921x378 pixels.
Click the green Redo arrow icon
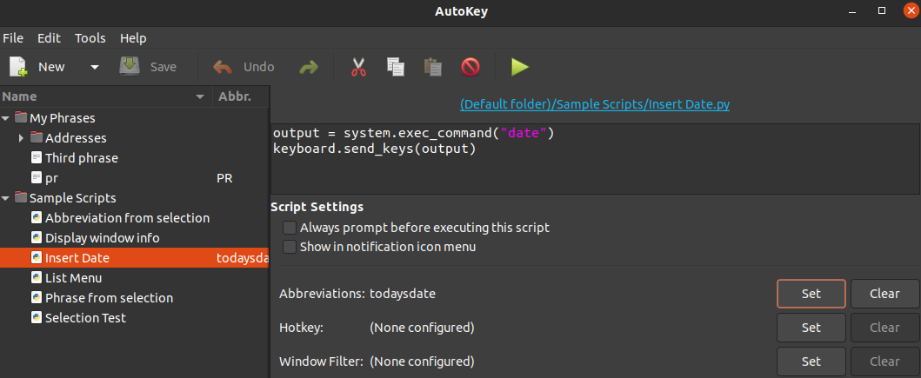(x=309, y=68)
